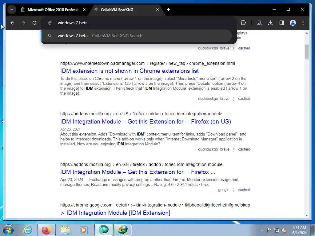
Task: Open the Extensions puzzle icon
Action: pyautogui.click(x=243, y=23)
